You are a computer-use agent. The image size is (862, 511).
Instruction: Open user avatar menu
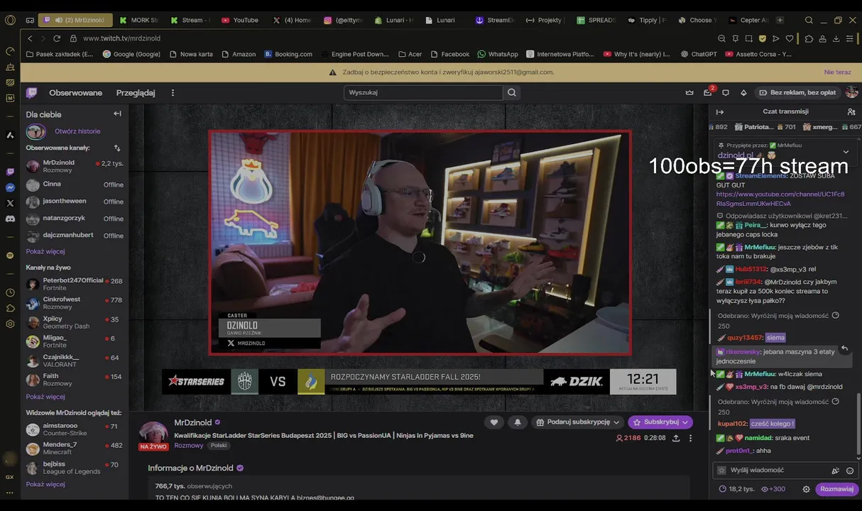[852, 92]
